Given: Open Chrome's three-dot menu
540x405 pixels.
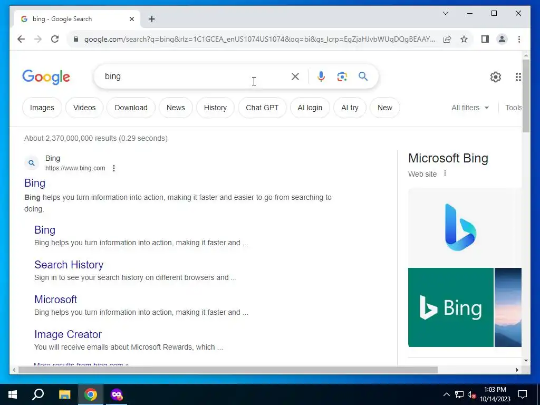Looking at the screenshot, I should point(519,39).
